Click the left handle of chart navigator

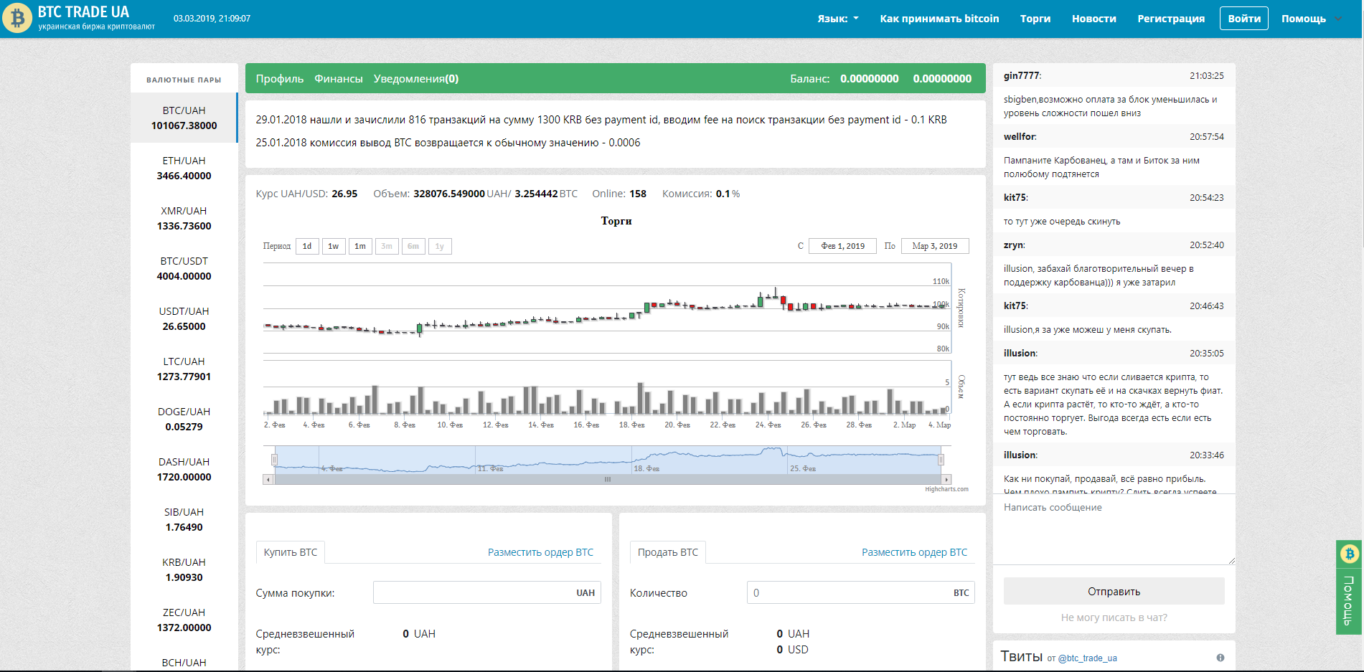point(274,460)
